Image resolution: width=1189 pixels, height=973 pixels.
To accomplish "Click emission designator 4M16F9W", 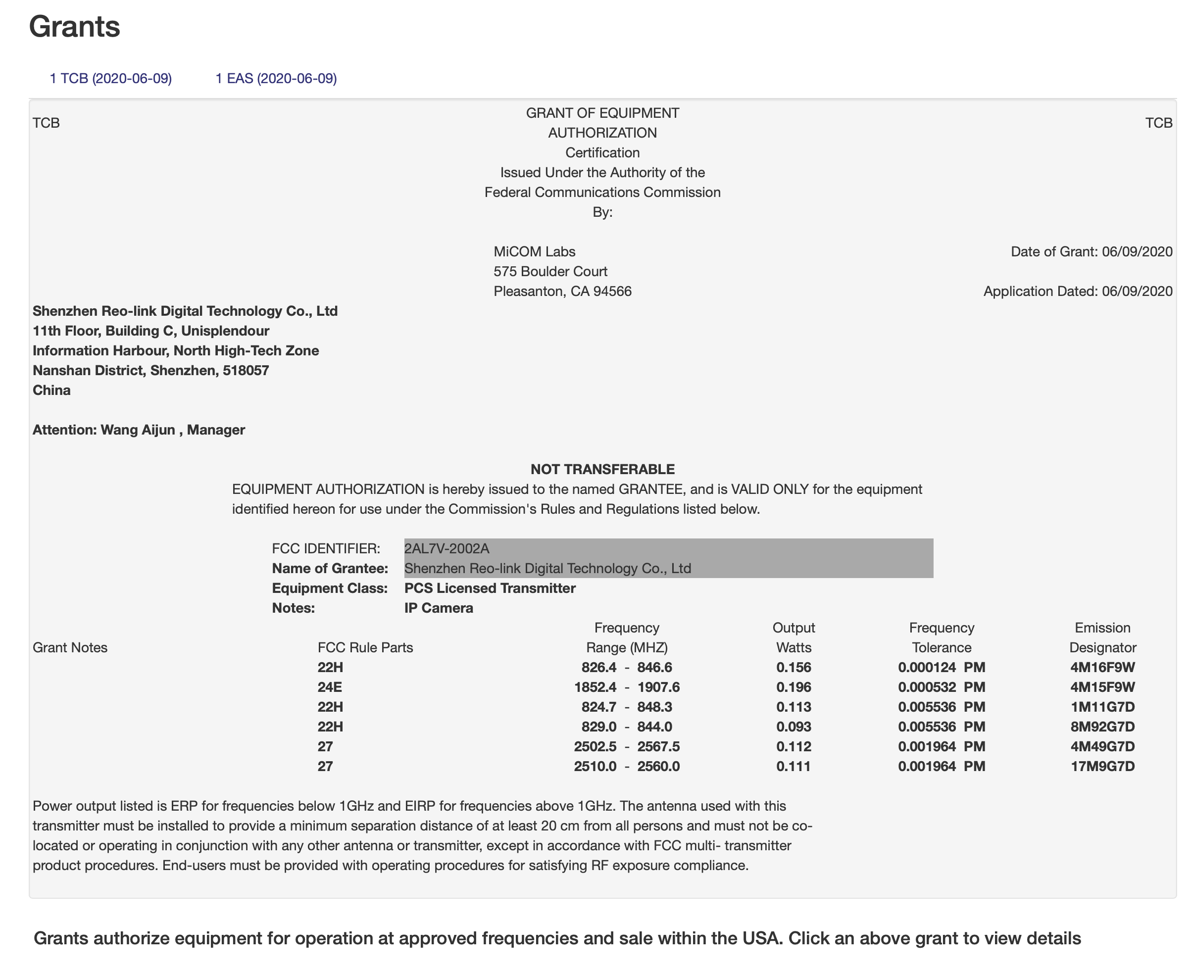I will (x=1102, y=667).
